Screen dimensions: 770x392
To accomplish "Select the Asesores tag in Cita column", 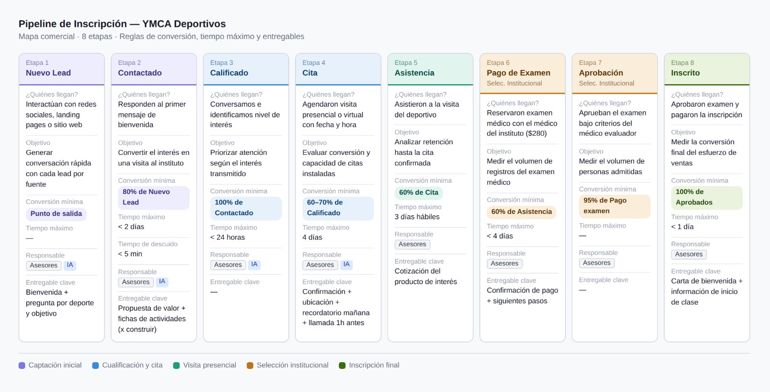I will click(320, 265).
